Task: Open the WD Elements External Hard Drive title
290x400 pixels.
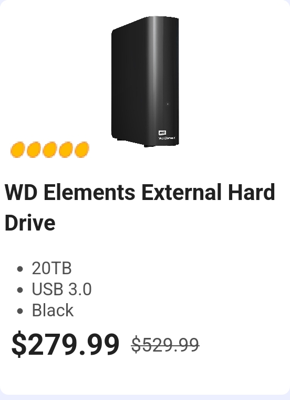Action: [140, 207]
